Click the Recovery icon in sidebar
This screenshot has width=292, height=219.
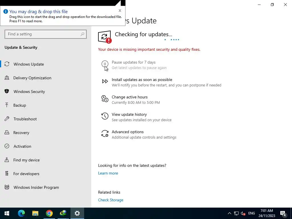(x=7, y=132)
